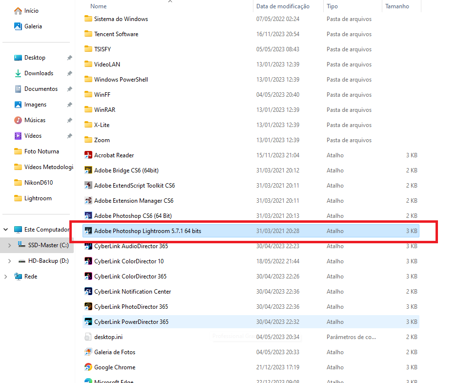Screen dimensions: 457x383
Task: Expand the SSD-Master (C:) drive node
Action: click(x=9, y=245)
